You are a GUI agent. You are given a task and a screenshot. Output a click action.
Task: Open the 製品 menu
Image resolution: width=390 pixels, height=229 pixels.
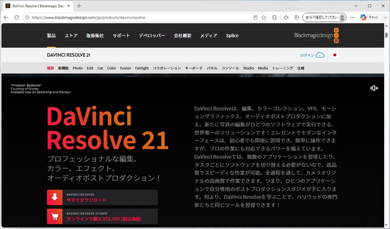click(51, 35)
